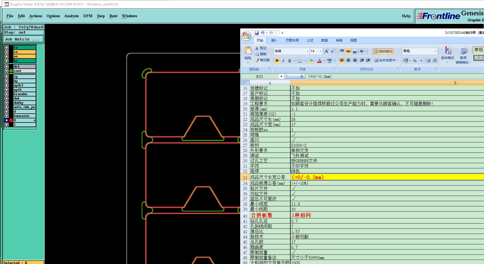The image size is (484, 264).
Task: Click the Save icon in Excel quick access toolbar
Action: 257,33
